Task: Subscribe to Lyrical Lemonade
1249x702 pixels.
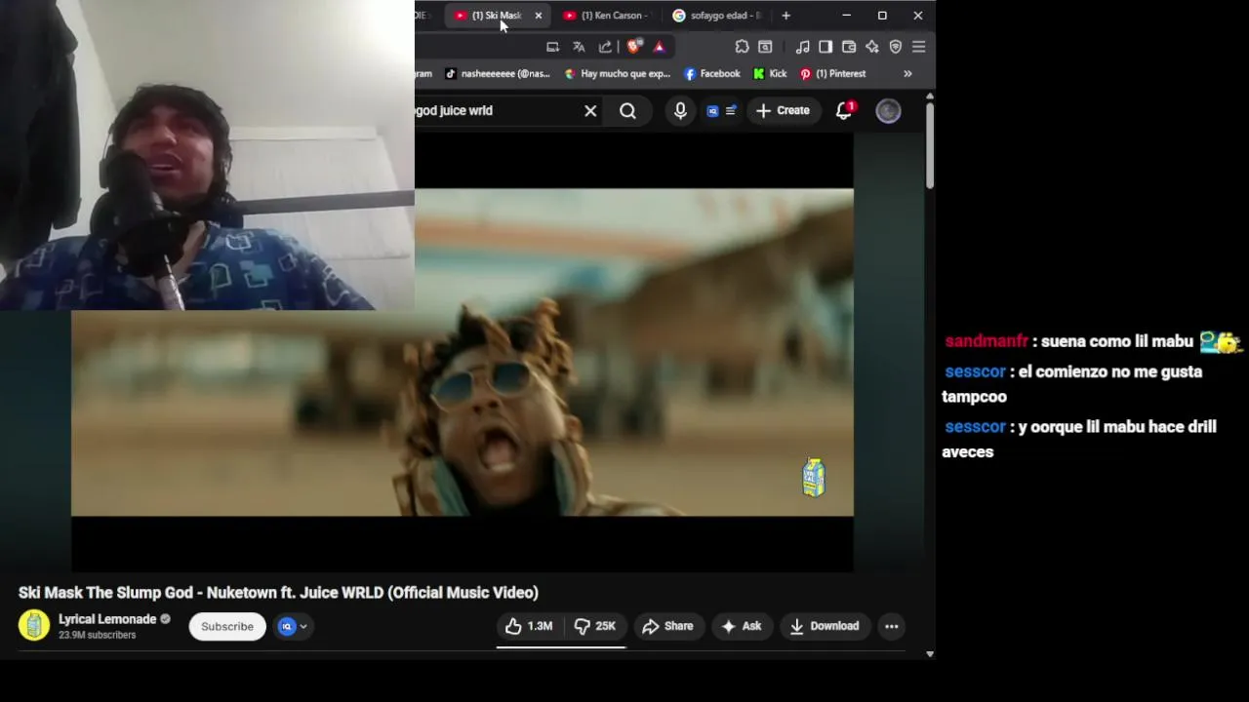Action: (x=227, y=627)
